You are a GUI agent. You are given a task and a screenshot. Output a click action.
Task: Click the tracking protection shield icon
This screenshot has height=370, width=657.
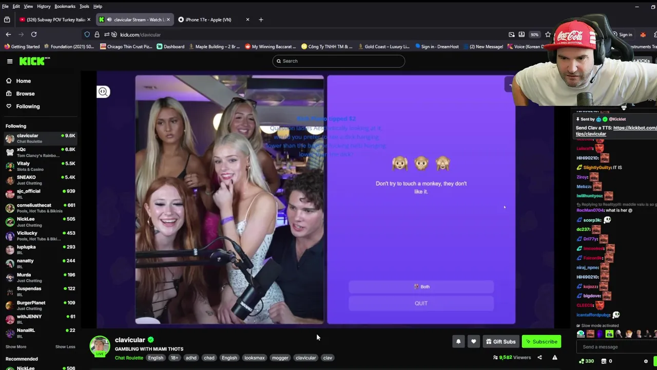coord(87,34)
